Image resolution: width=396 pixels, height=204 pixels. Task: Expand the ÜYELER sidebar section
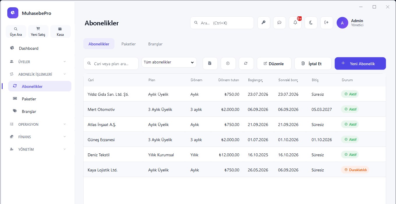[38, 62]
